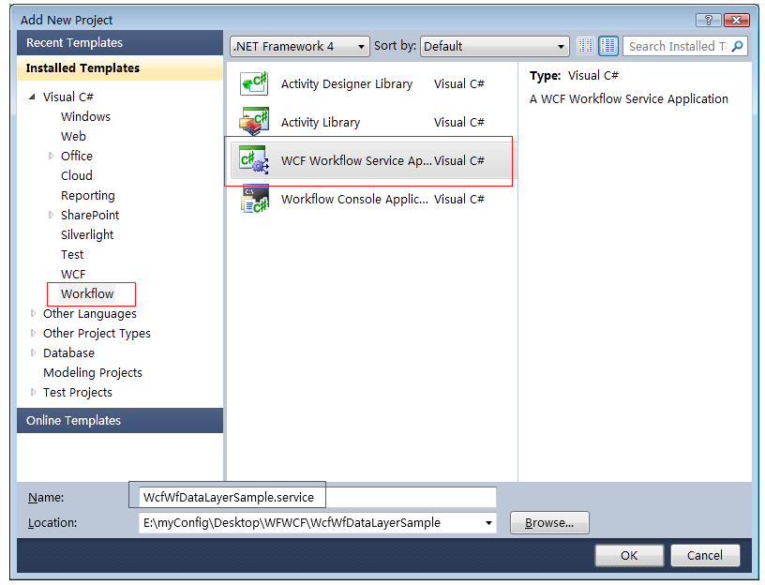
Task: Select the Office template category
Action: click(77, 156)
